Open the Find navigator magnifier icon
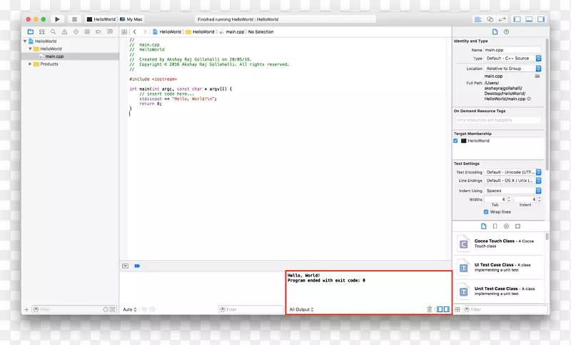This screenshot has height=345, width=571. (54, 32)
